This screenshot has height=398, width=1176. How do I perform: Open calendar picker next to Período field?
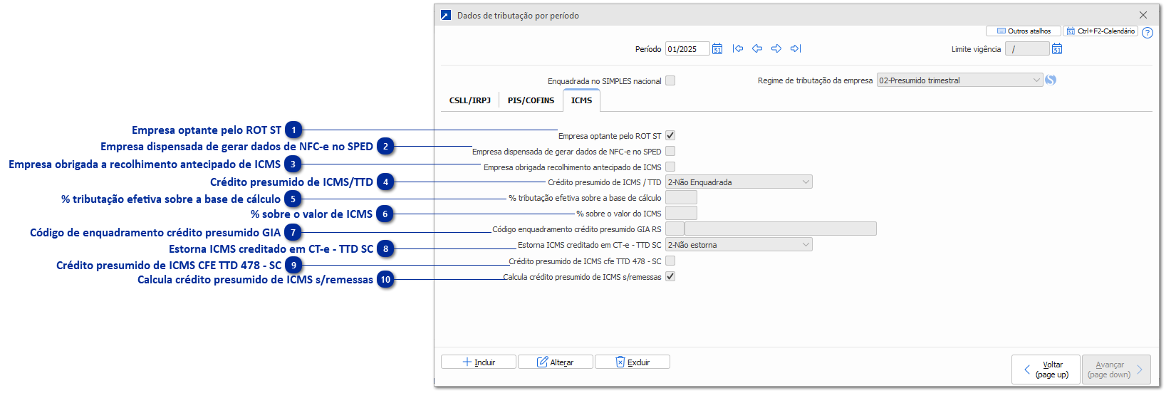pos(717,49)
